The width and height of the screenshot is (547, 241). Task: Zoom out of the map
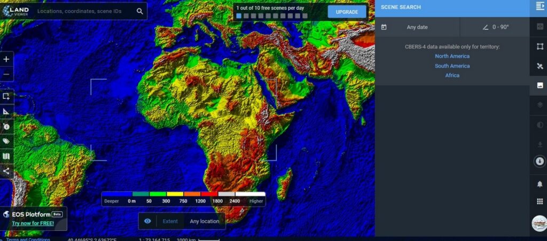point(6,74)
